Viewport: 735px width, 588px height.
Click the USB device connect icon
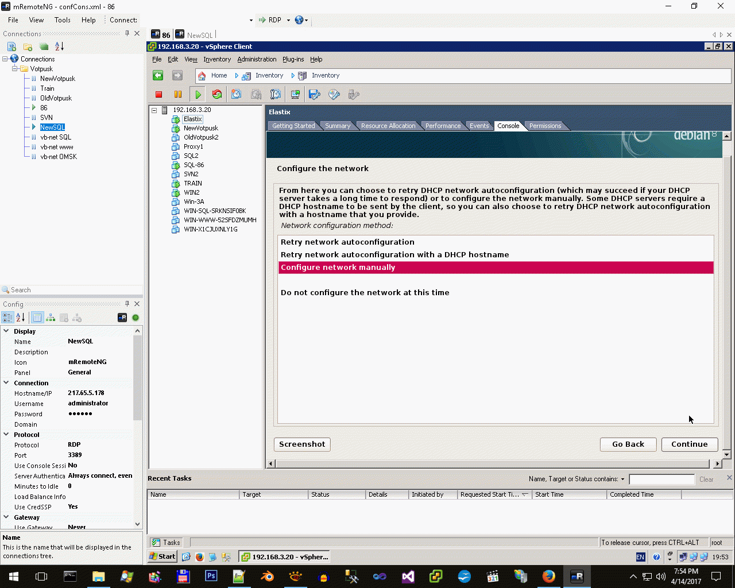pyautogui.click(x=354, y=94)
